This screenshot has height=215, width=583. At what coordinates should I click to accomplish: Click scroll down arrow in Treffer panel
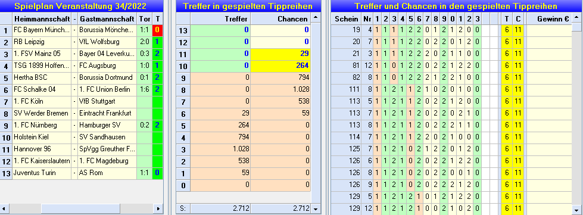point(315,208)
